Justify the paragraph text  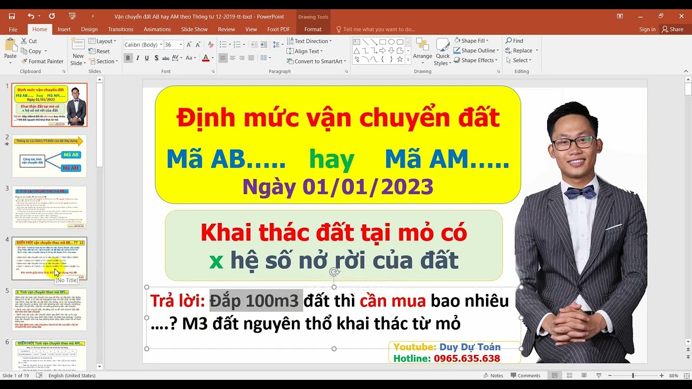[x=252, y=58]
